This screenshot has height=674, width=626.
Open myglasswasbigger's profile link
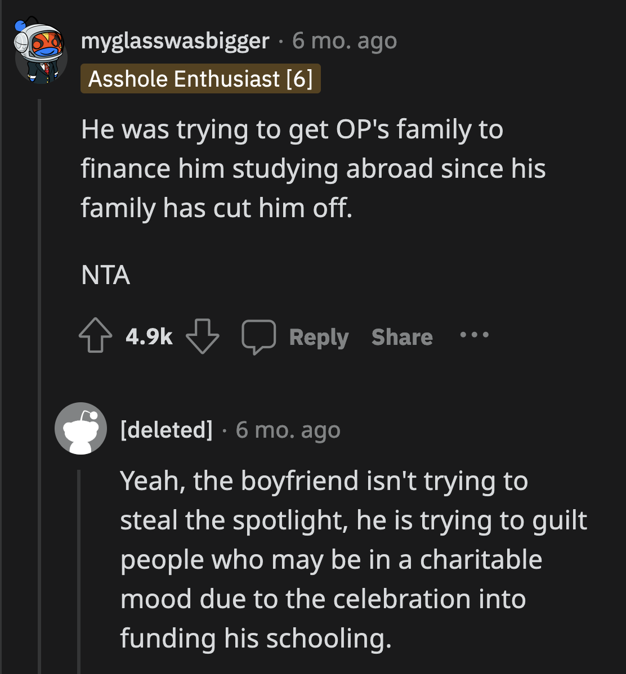(175, 40)
